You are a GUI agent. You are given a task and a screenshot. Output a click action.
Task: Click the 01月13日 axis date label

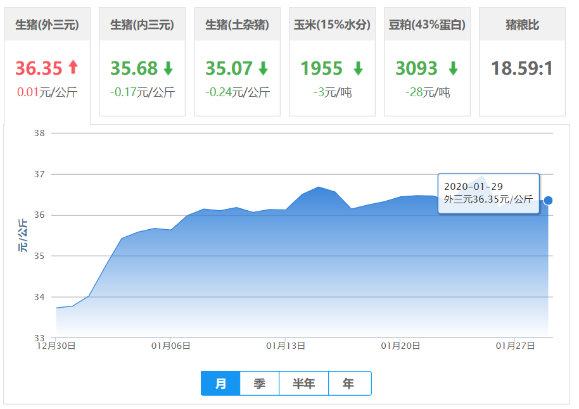286,346
